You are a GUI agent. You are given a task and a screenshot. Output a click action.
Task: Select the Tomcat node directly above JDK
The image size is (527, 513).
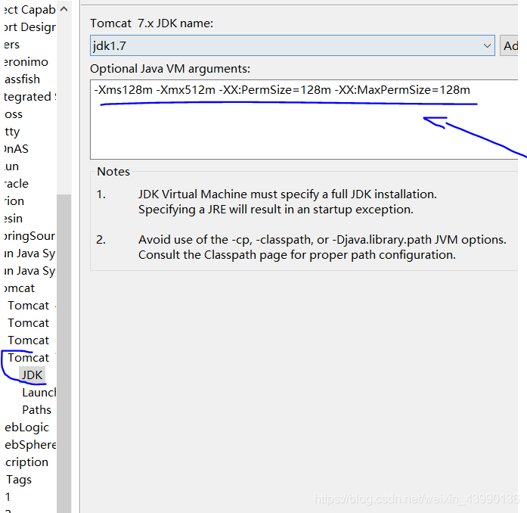click(x=29, y=357)
